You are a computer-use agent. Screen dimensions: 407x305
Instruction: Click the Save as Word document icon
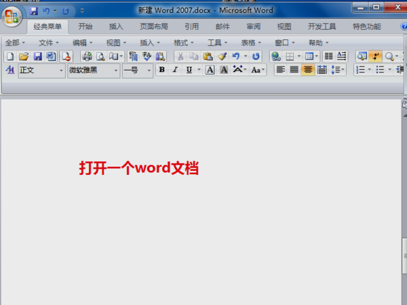[51, 56]
